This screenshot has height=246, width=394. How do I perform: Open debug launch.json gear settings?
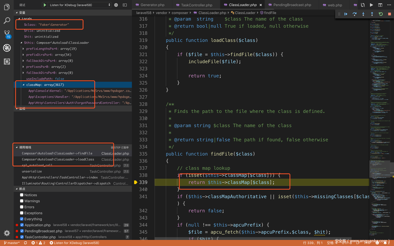(x=116, y=5)
